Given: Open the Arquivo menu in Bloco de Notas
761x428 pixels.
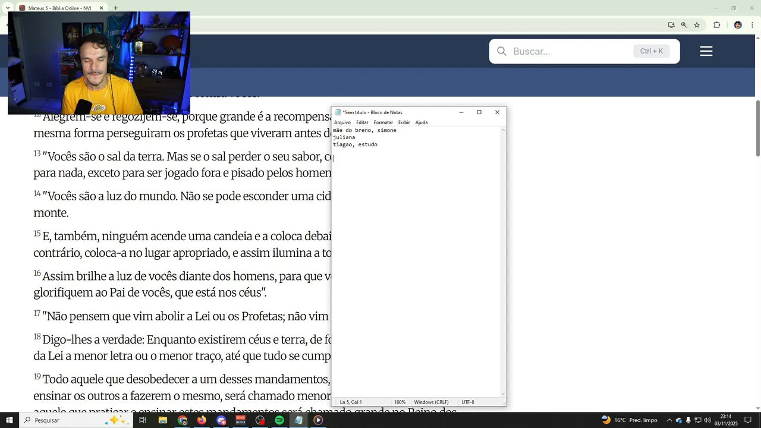Looking at the screenshot, I should [x=342, y=122].
